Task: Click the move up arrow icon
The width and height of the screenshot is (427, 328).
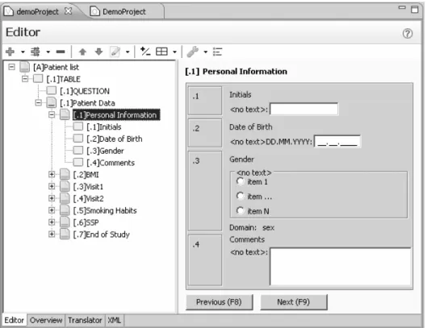Action: pyautogui.click(x=82, y=52)
